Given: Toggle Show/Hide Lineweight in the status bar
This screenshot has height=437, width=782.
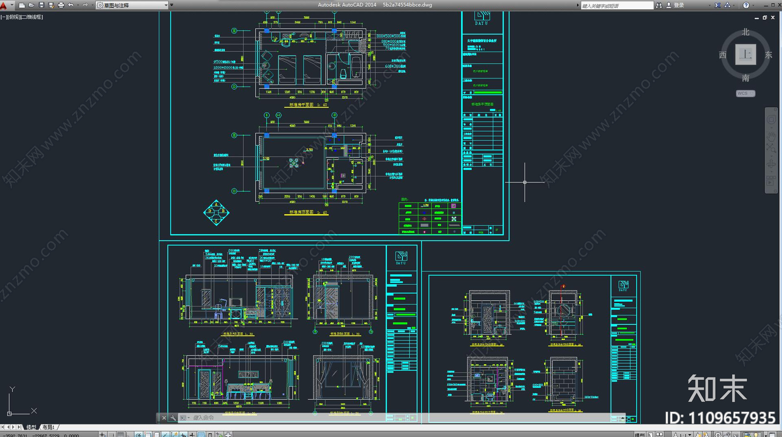Looking at the screenshot, I should pos(192,434).
